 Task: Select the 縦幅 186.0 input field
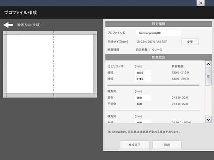[143, 73]
